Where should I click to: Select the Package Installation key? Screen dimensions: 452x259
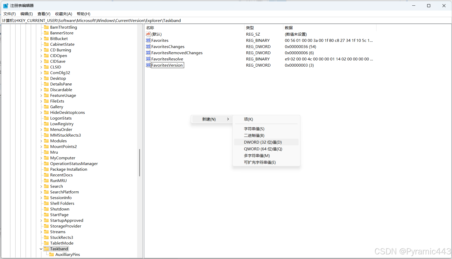(x=69, y=169)
